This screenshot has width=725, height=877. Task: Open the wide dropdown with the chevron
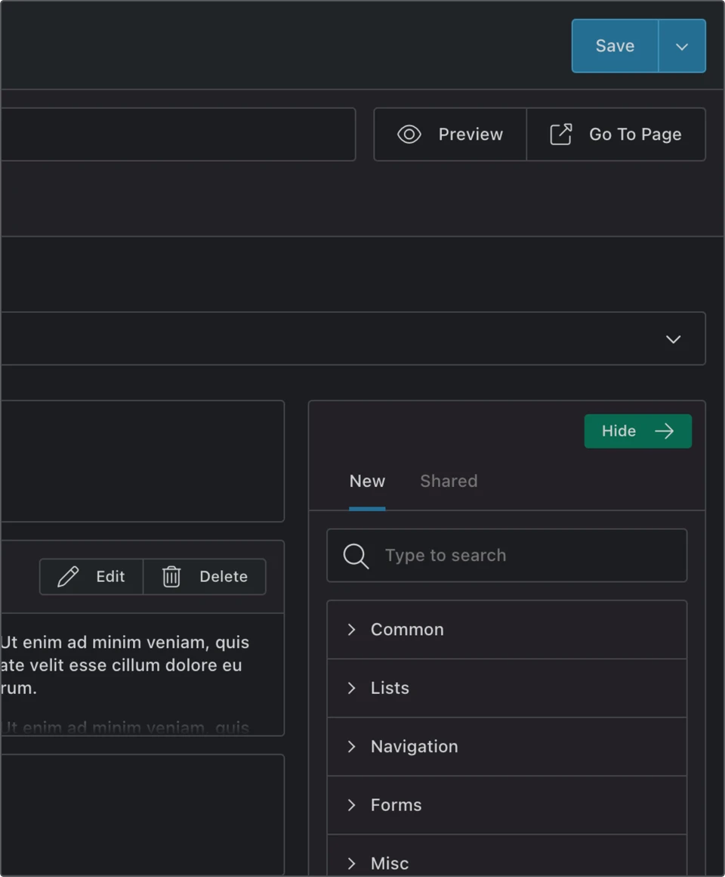673,339
